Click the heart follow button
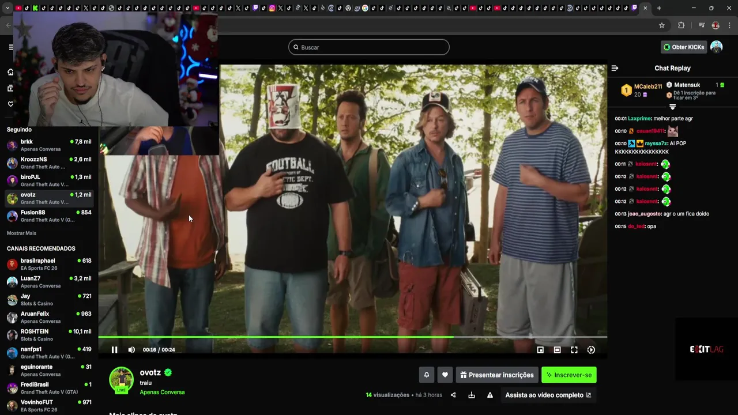The height and width of the screenshot is (415, 738). [x=445, y=375]
